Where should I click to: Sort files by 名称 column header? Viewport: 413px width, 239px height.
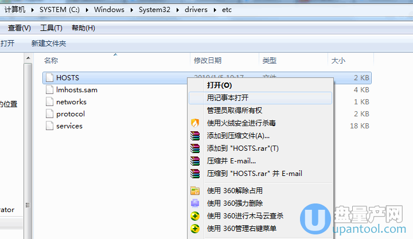[51, 60]
